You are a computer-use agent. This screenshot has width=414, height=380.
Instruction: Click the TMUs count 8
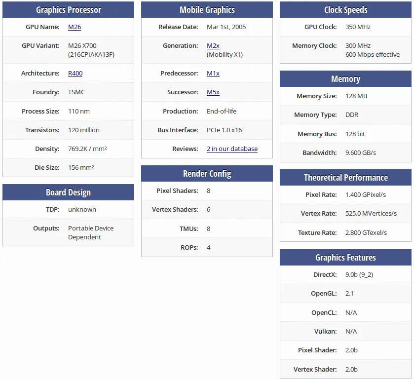point(209,229)
